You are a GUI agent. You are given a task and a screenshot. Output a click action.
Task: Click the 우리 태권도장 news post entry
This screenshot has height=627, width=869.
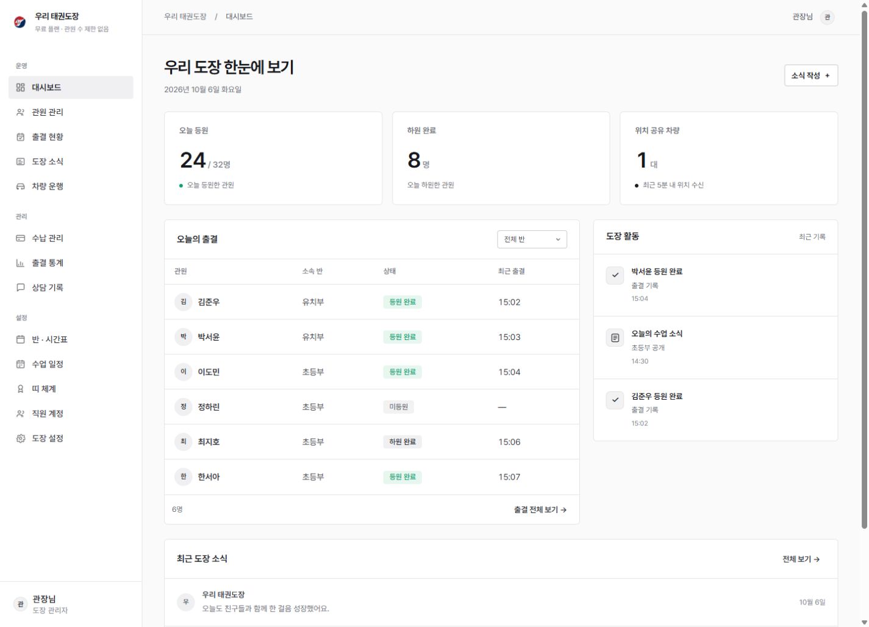point(501,602)
